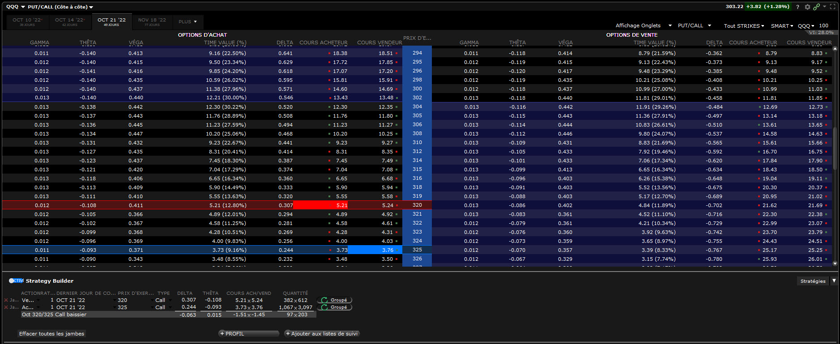This screenshot has height=344, width=840.
Task: Open the PUT/CALL (Côte à côte) view menu
Action: pyautogui.click(x=60, y=7)
